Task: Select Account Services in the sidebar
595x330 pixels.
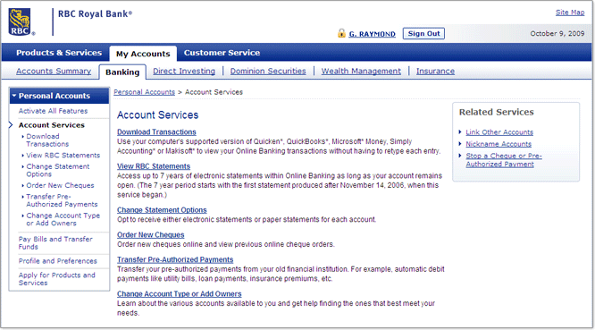Action: pos(52,125)
